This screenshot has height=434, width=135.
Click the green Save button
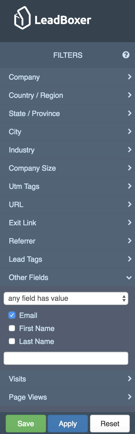(26, 424)
